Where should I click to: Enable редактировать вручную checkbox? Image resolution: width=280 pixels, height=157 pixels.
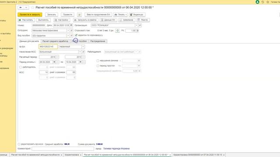click(19, 144)
